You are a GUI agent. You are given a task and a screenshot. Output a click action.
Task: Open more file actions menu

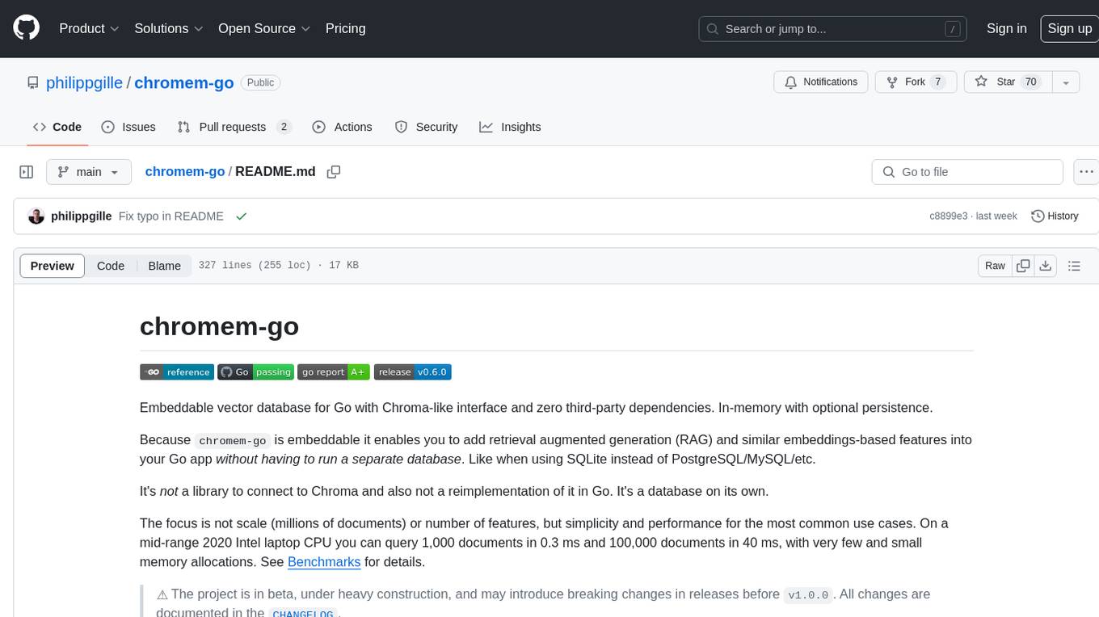tap(1087, 172)
